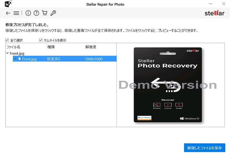The image size is (230, 162).
Task: Click the shopping cart buy icon
Action: coord(45,13)
